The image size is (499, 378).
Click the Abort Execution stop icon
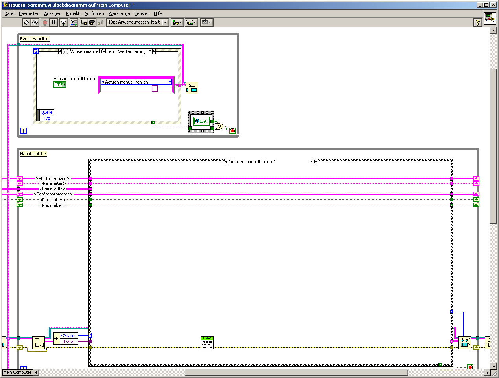45,22
